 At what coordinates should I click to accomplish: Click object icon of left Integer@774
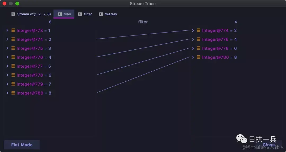click(x=13, y=39)
